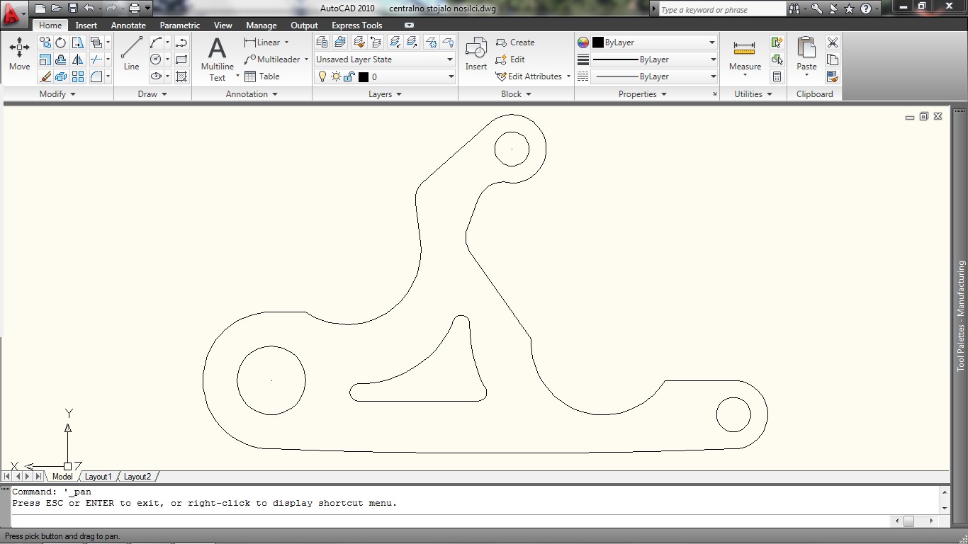This screenshot has height=544, width=968.
Task: Click Layer Isolate icon
Action: point(395,42)
